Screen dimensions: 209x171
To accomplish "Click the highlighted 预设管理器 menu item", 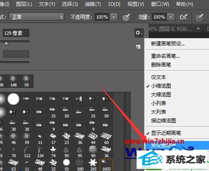I will coord(177,145).
